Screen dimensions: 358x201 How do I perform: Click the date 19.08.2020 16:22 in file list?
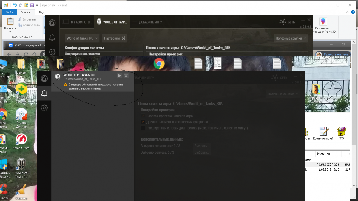pyautogui.click(x=328, y=164)
